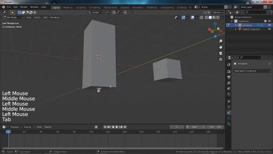
Task: Open Object Constraints properties tab
Action: pyautogui.click(x=229, y=113)
